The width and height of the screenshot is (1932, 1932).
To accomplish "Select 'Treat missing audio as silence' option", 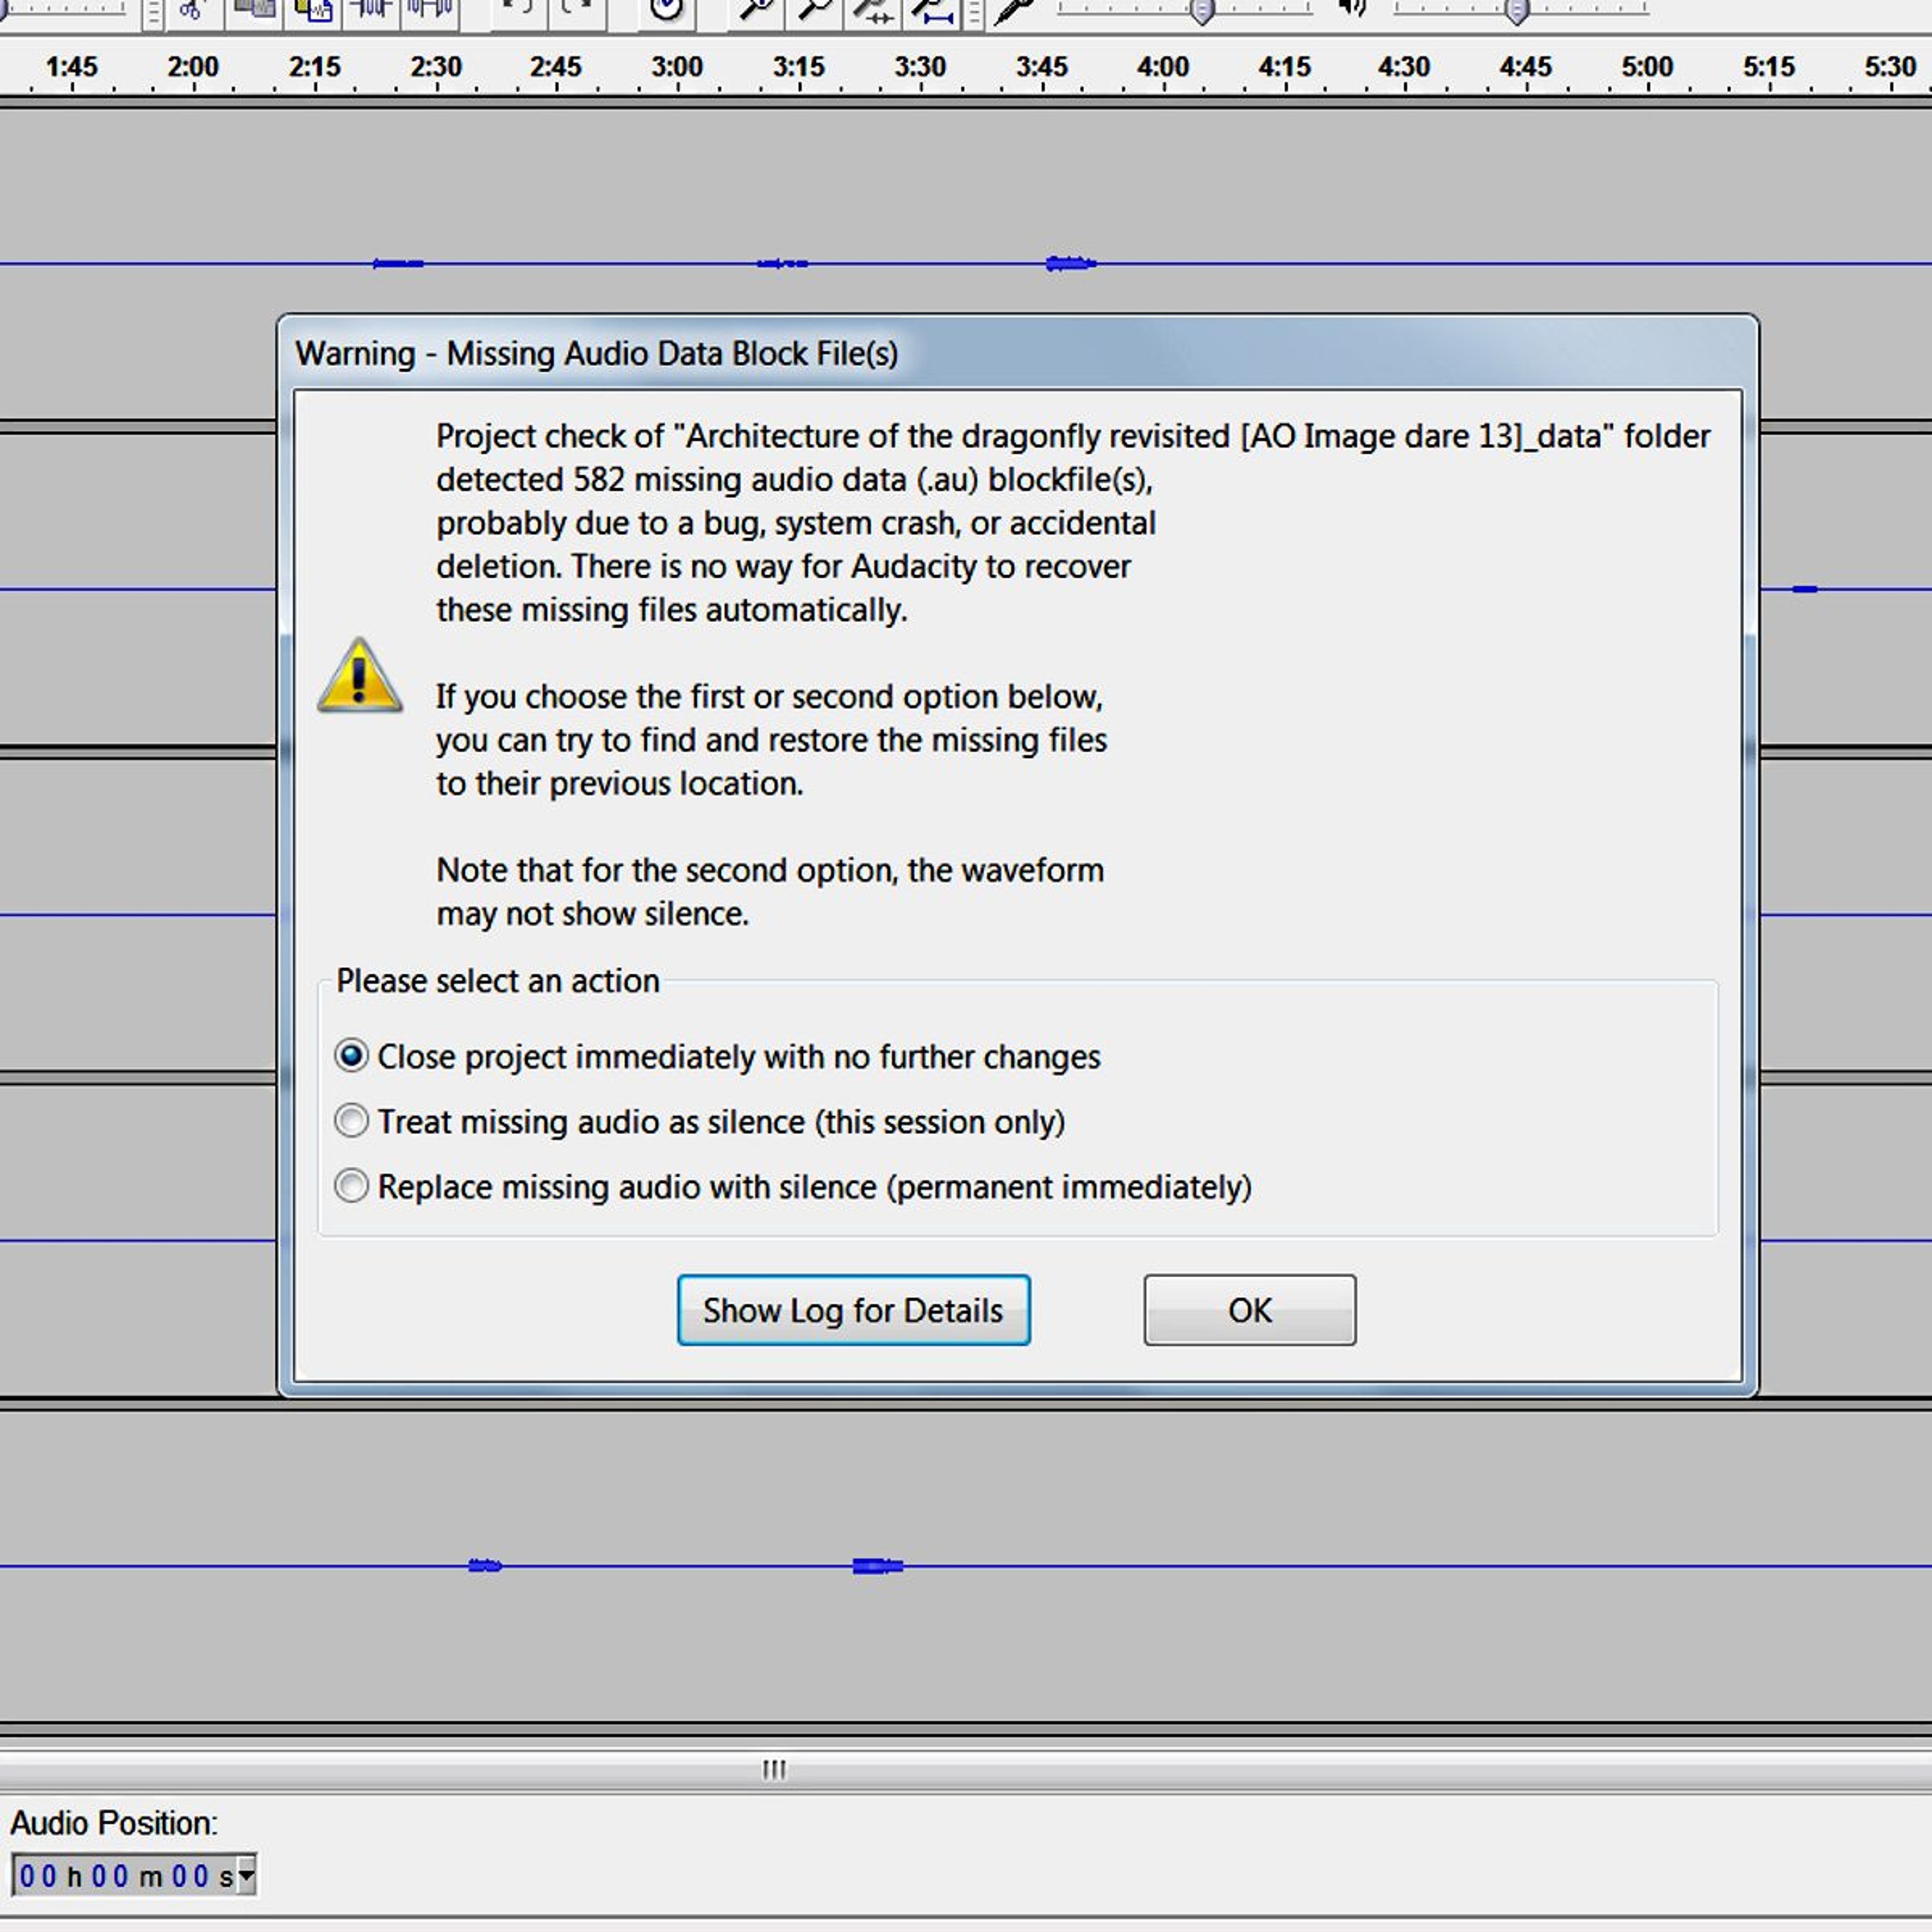I will point(699,1122).
